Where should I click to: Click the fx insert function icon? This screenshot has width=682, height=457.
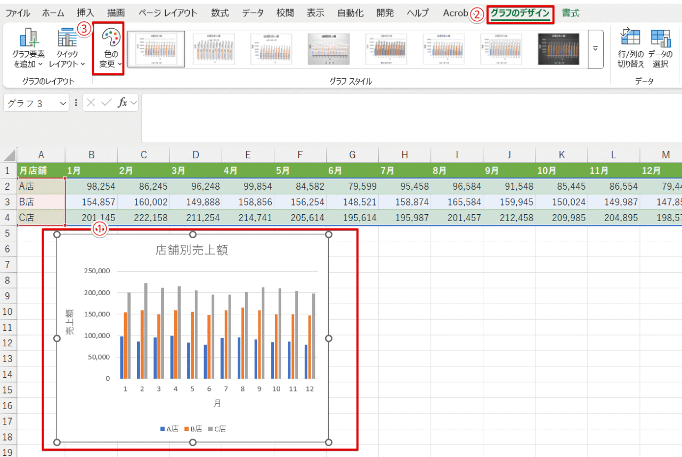tap(122, 103)
